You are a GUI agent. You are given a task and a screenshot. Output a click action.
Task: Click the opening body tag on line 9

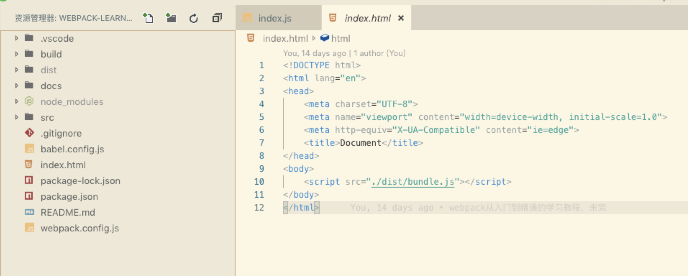click(x=299, y=169)
